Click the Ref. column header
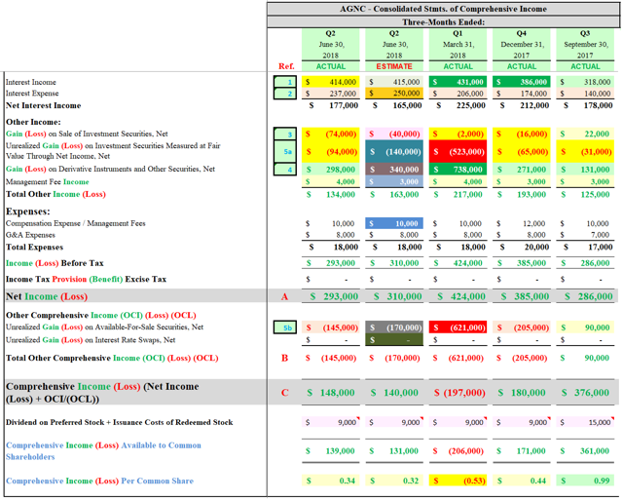 (286, 66)
